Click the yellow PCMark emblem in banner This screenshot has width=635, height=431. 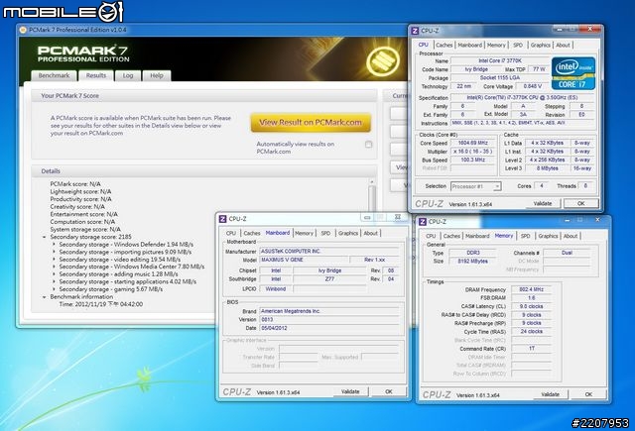(383, 60)
